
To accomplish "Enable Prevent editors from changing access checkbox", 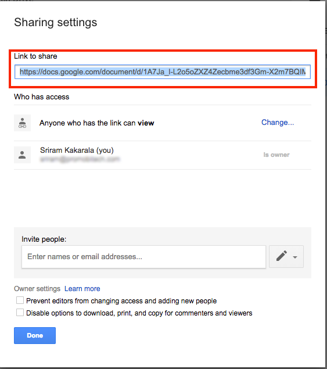I will (20, 300).
